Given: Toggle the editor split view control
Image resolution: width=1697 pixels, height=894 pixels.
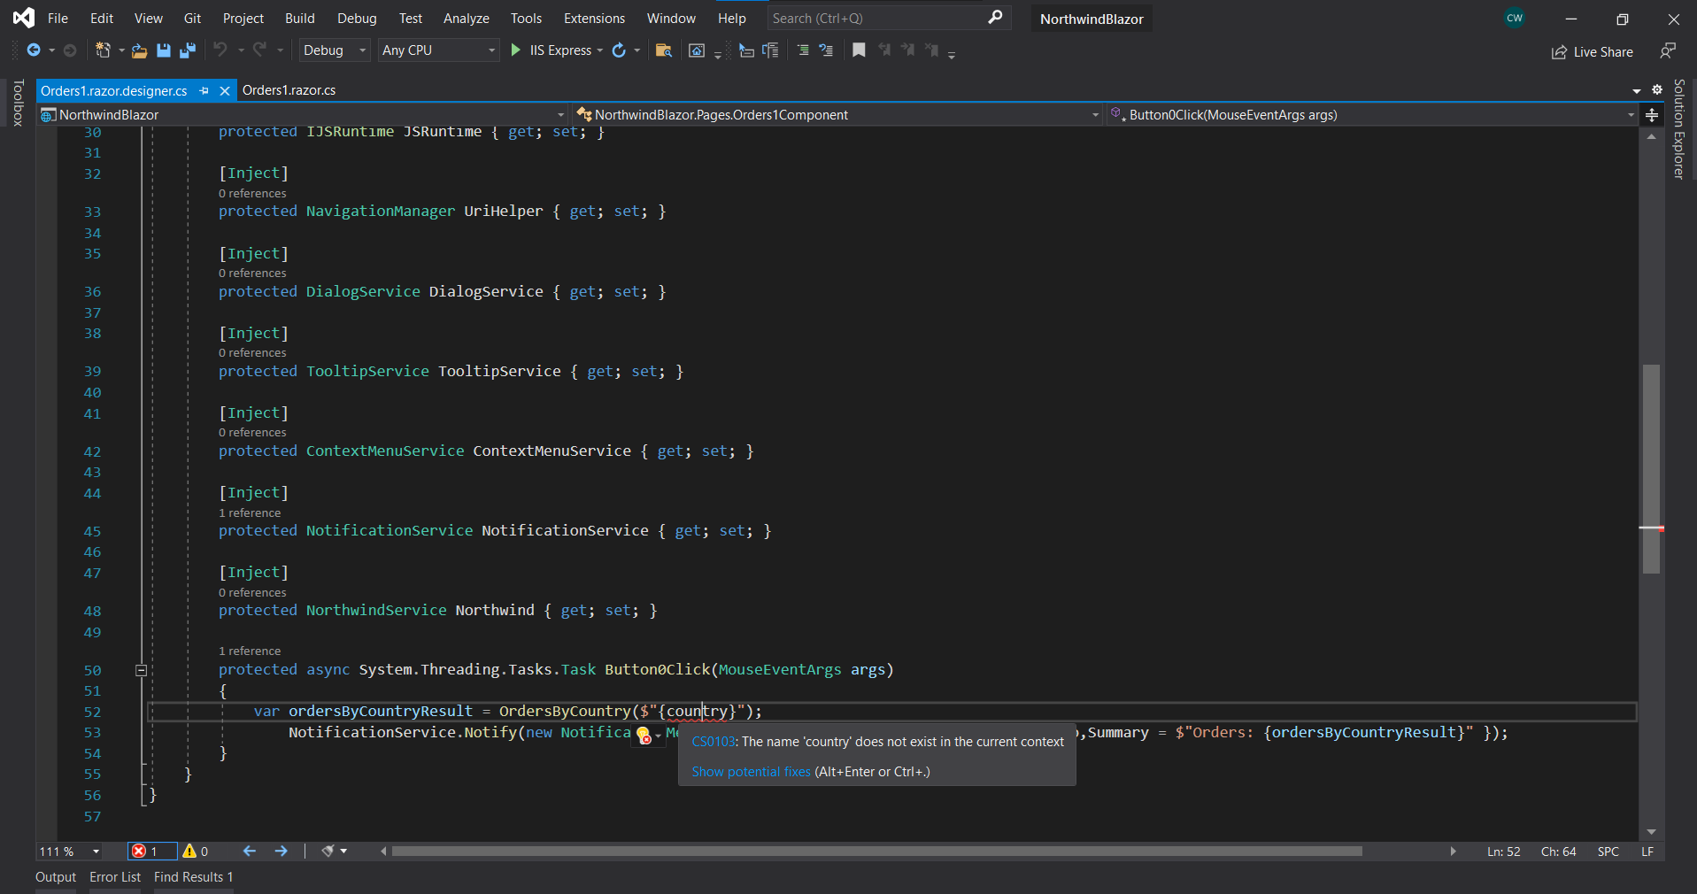Looking at the screenshot, I should tap(1652, 114).
